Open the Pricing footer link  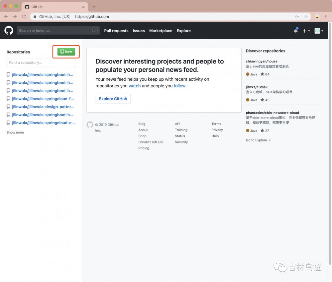144,148
